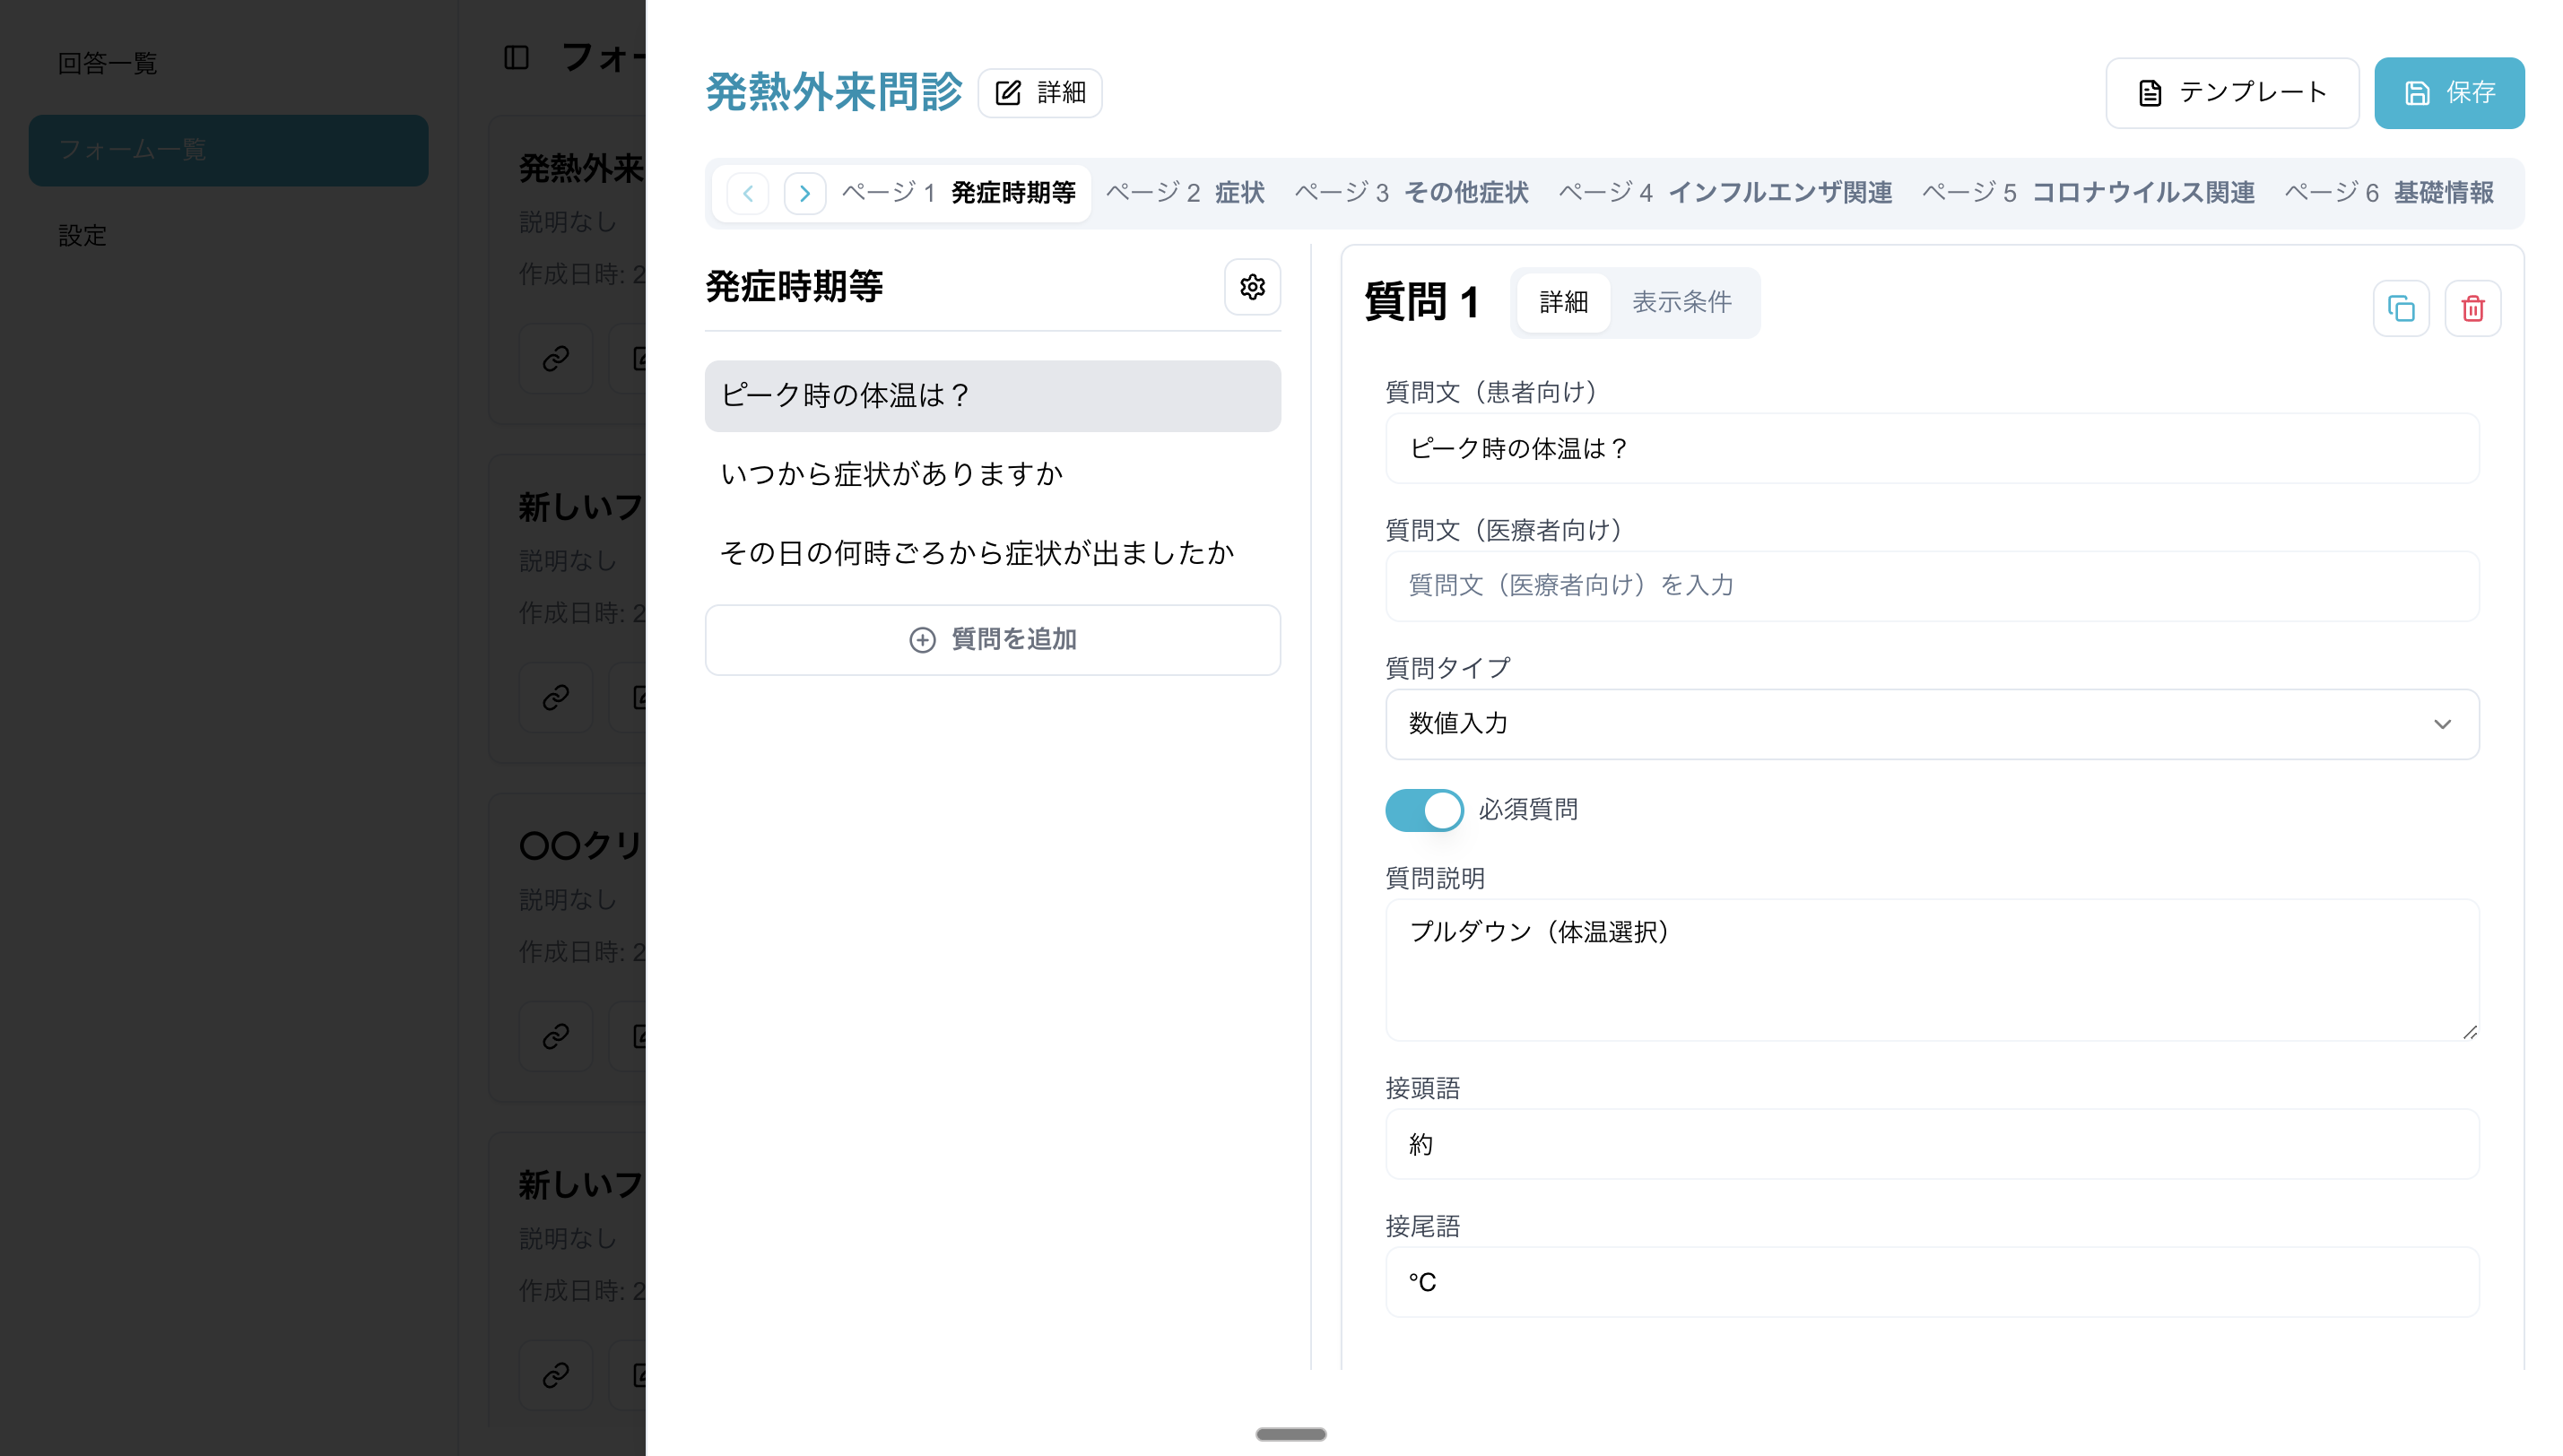2563x1456 pixels.
Task: Click 質問文（医療者向け）input field
Action: point(1931,586)
